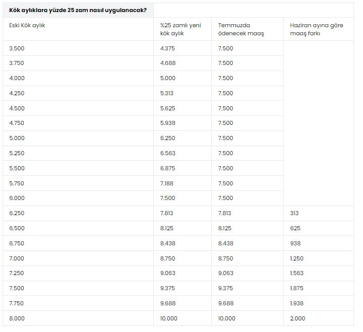Click the 625 difference cell

(295, 228)
